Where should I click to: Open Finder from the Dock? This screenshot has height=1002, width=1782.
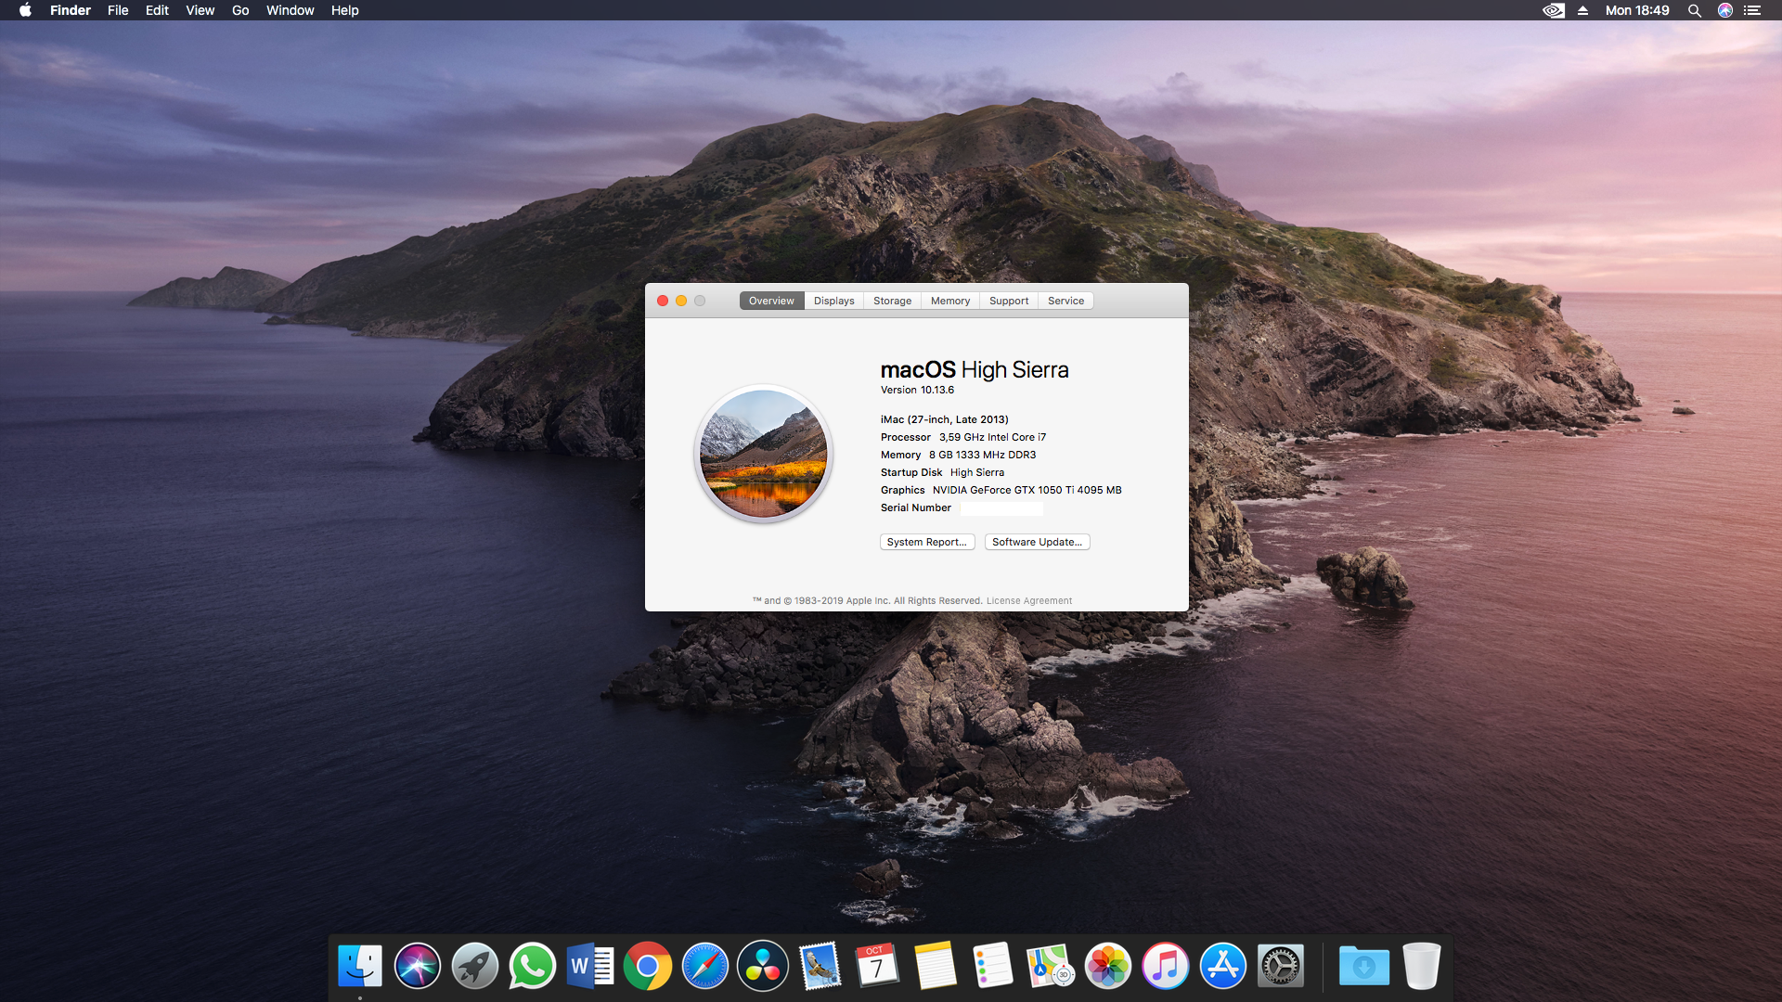pyautogui.click(x=359, y=967)
